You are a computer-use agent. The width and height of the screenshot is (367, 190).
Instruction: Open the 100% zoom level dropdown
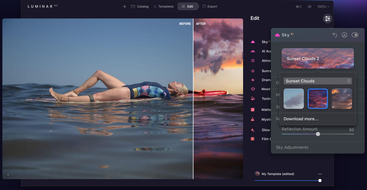(323, 7)
